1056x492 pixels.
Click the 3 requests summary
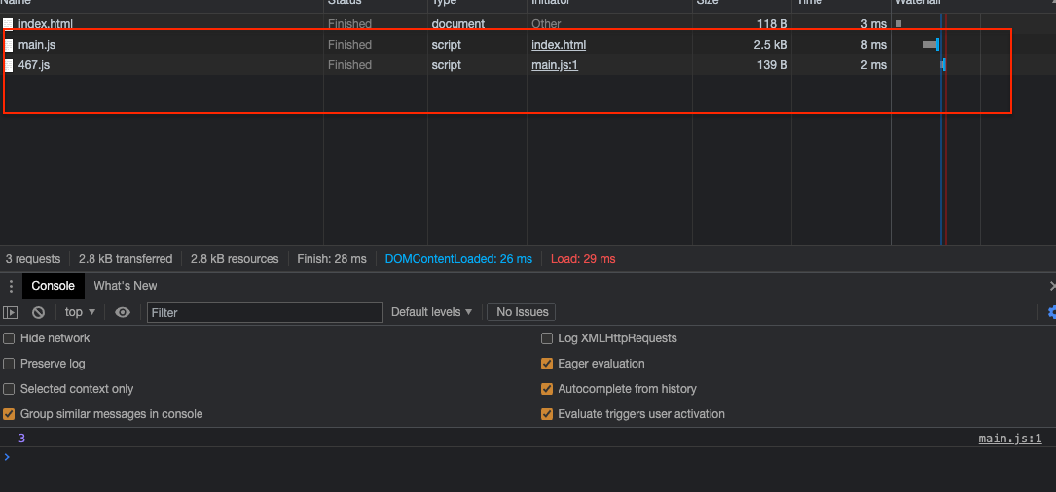[x=33, y=259]
